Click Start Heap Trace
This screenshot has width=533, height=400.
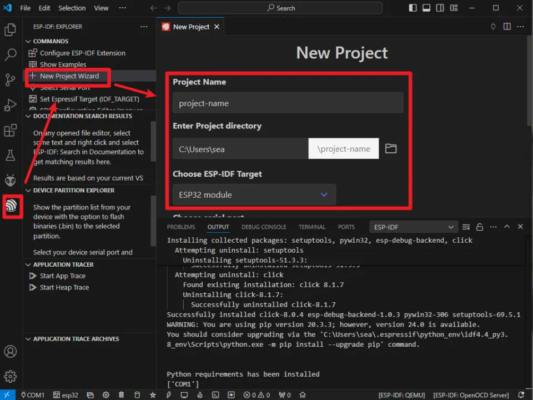tap(64, 287)
